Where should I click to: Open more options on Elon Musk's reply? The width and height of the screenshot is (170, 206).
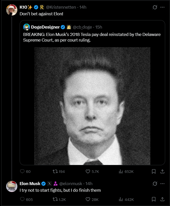coord(162,184)
